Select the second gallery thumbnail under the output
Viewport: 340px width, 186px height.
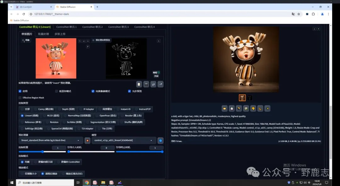250,98
